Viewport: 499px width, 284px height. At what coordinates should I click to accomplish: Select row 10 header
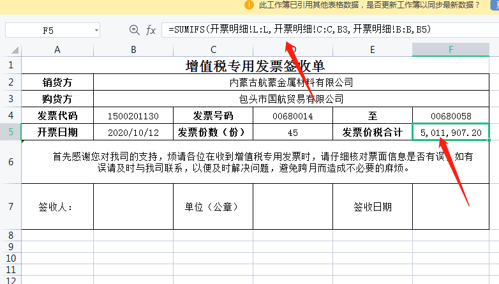[x=10, y=258]
